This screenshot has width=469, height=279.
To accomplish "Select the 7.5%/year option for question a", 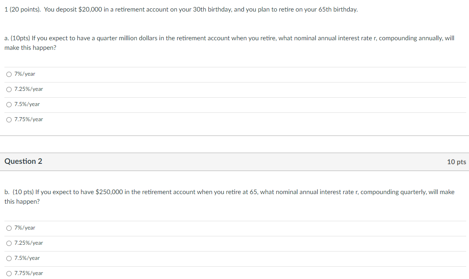I will 9,104.
